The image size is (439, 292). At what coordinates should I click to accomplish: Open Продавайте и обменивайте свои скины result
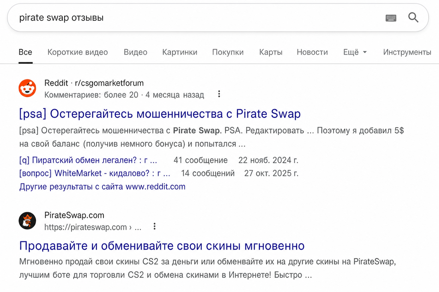(162, 246)
